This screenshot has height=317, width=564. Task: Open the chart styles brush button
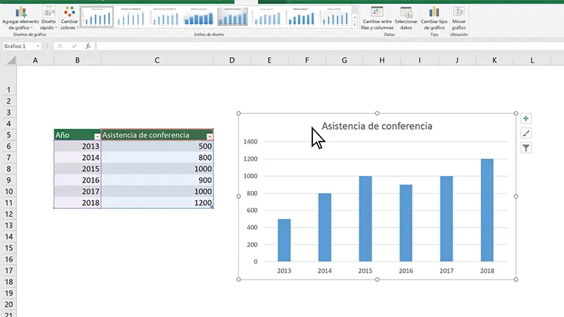point(526,133)
